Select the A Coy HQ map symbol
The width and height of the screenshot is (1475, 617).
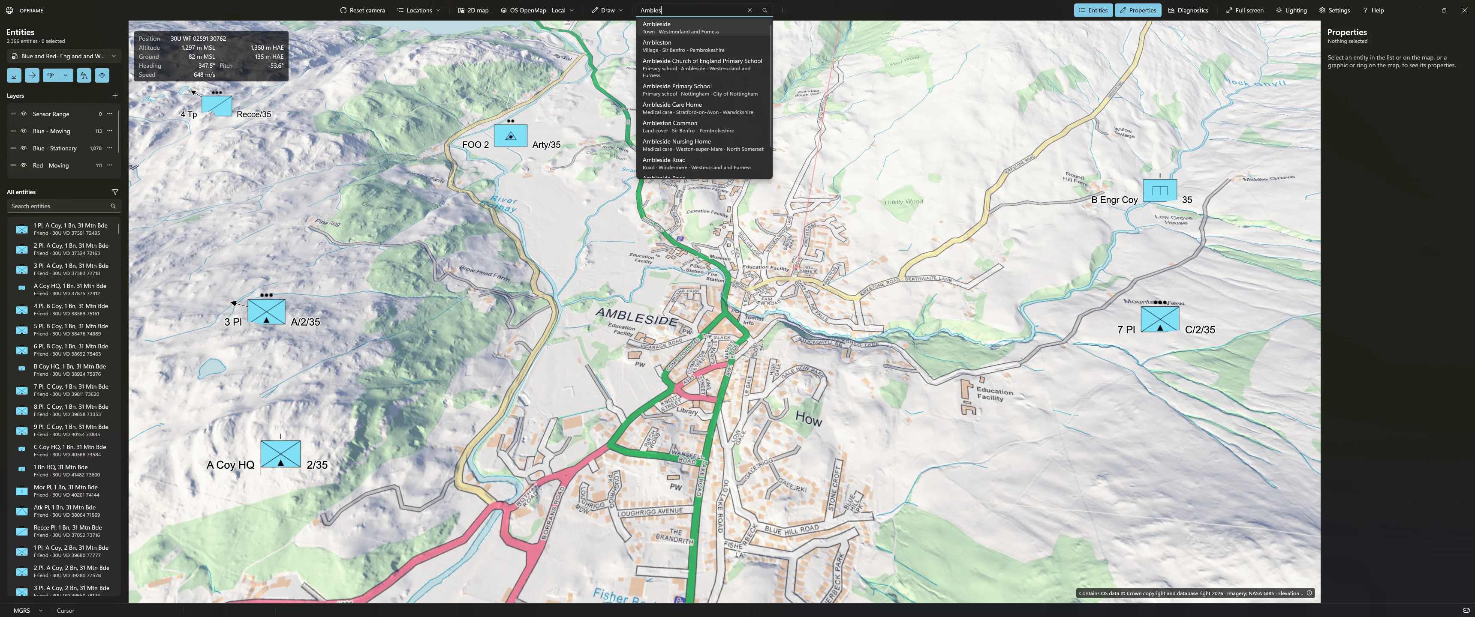280,454
